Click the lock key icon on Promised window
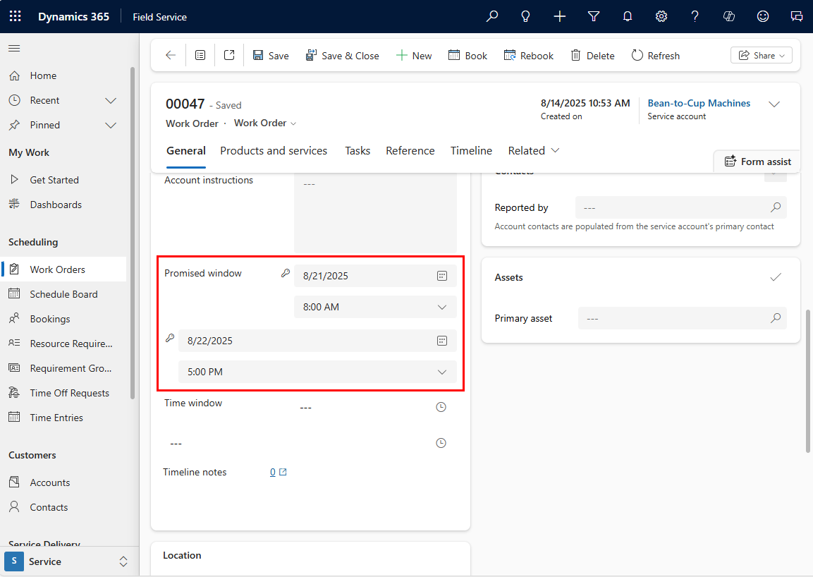Image resolution: width=813 pixels, height=577 pixels. point(285,273)
